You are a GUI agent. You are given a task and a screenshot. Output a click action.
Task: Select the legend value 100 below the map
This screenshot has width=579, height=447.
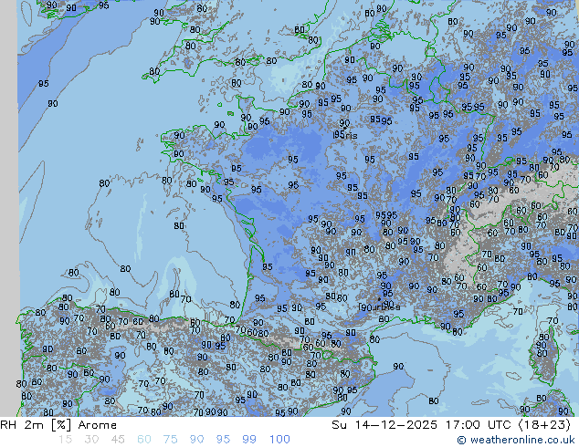[279, 440]
